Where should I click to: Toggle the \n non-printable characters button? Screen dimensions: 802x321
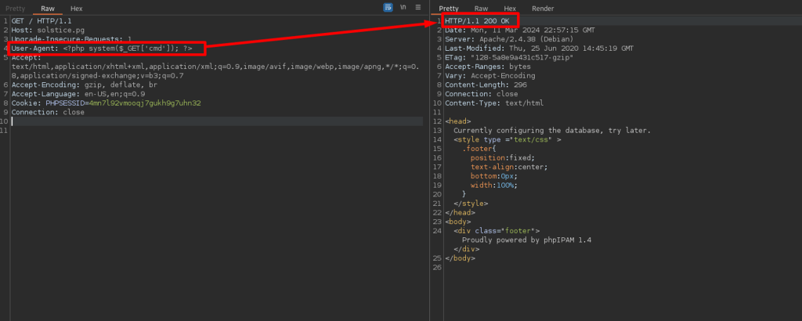pos(403,8)
